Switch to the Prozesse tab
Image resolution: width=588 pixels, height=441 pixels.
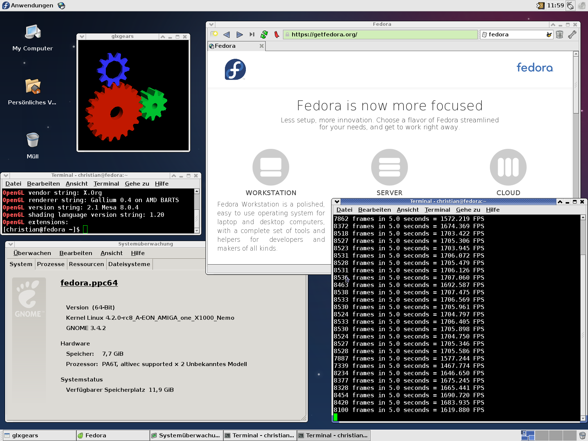(x=51, y=264)
